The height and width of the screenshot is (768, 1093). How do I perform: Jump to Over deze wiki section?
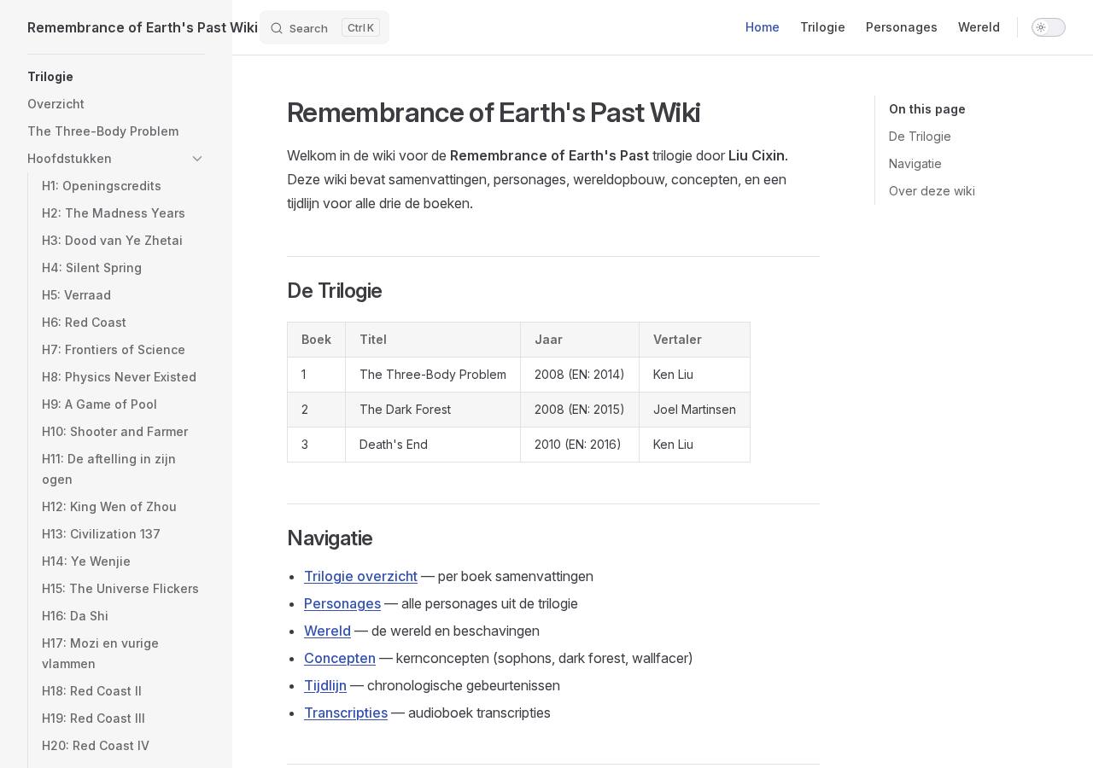point(932,191)
